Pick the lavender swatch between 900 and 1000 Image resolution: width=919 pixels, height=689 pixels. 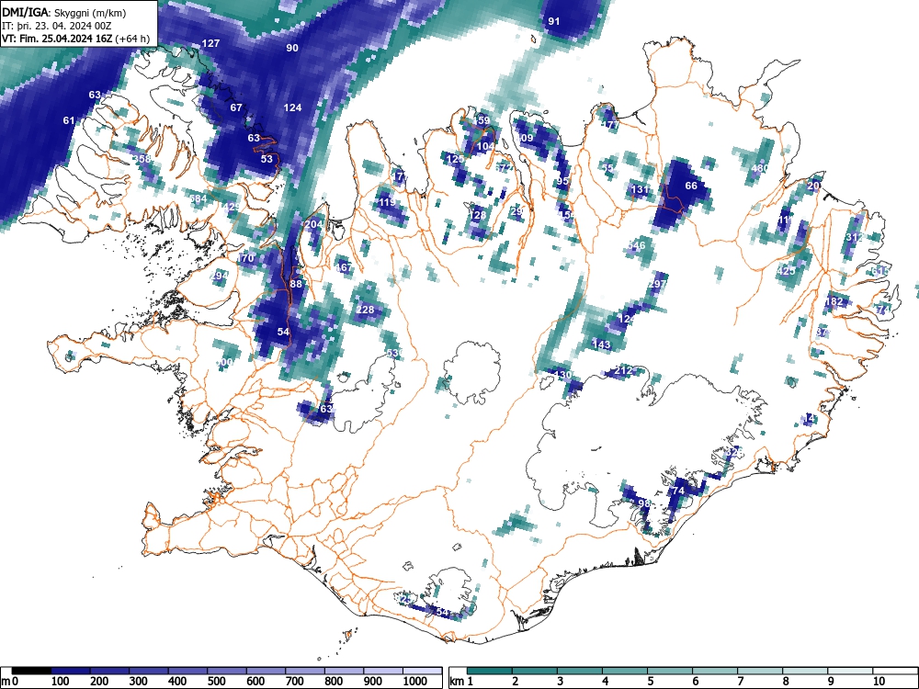384,671
